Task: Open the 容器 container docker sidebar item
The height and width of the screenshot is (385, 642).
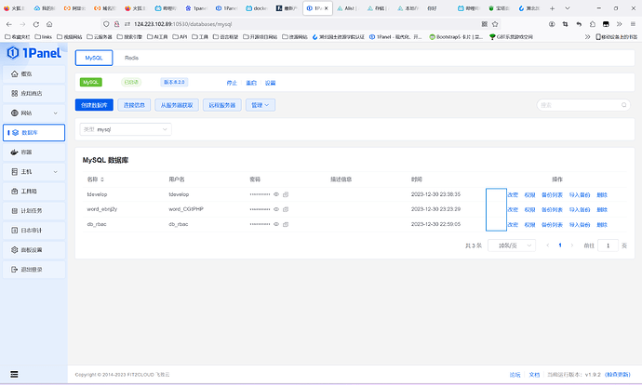Action: (33, 153)
